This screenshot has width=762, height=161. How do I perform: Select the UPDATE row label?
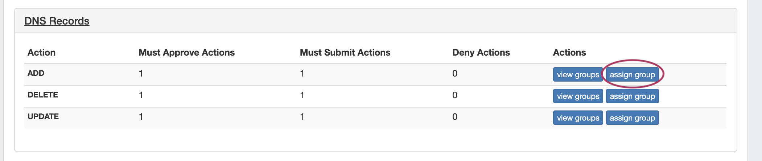[43, 117]
